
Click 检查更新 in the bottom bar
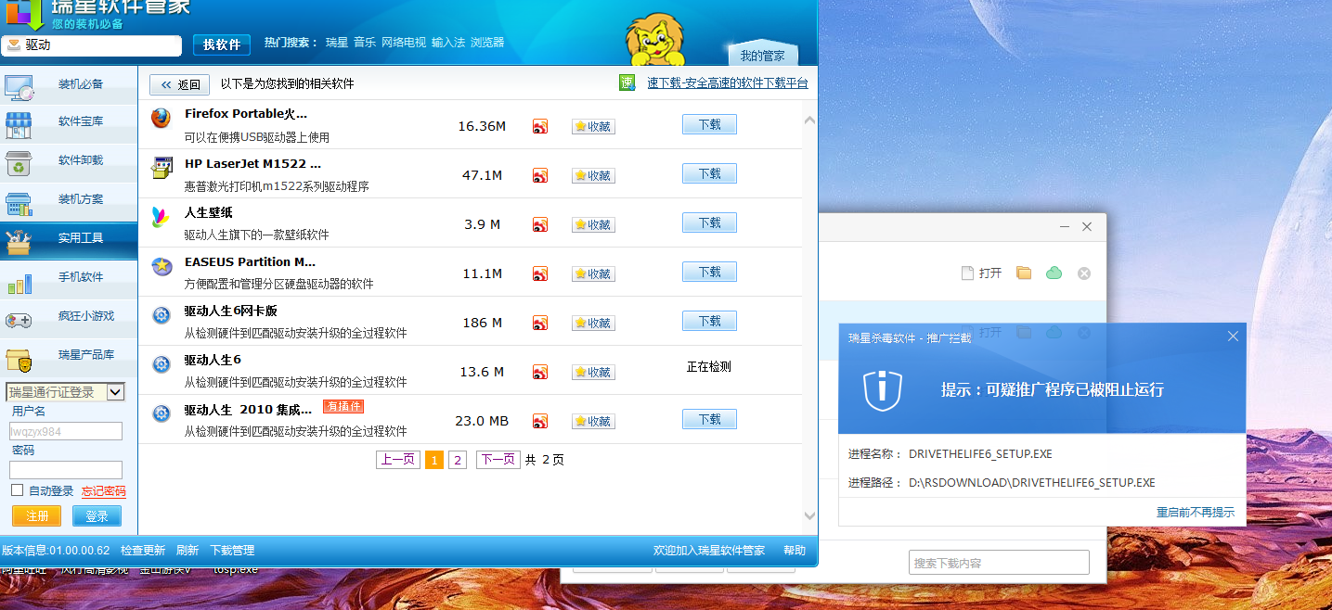(143, 551)
